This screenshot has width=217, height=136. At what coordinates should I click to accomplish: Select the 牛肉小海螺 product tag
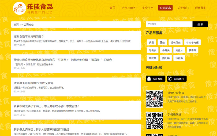(x=193, y=42)
